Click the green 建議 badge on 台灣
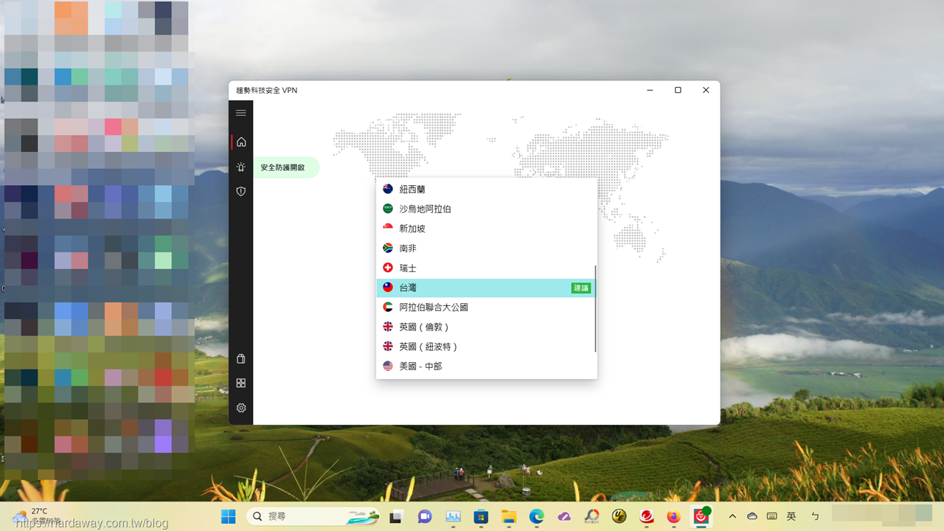This screenshot has width=944, height=531. (x=581, y=288)
